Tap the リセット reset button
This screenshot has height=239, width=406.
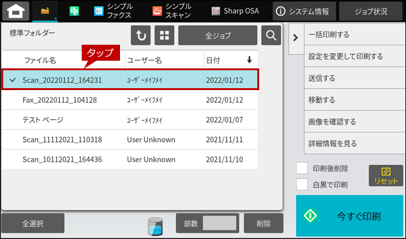point(386,176)
